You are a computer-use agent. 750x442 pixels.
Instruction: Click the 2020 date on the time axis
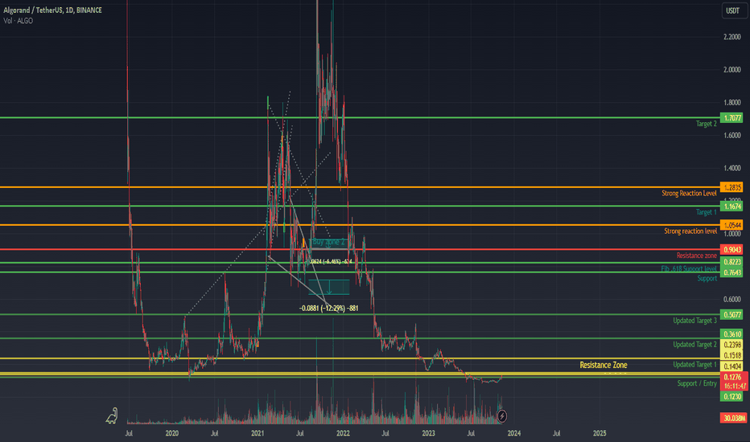coord(171,433)
